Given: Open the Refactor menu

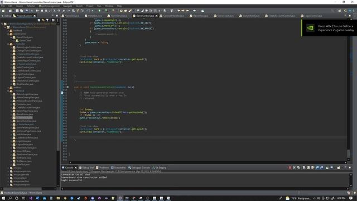Looking at the screenshot, I should [x=31, y=6].
